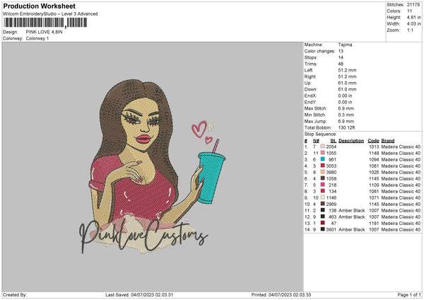Click thread code 1094 on stop 3
Image resolution: width=424 pixels, height=300 pixels.
click(374, 159)
